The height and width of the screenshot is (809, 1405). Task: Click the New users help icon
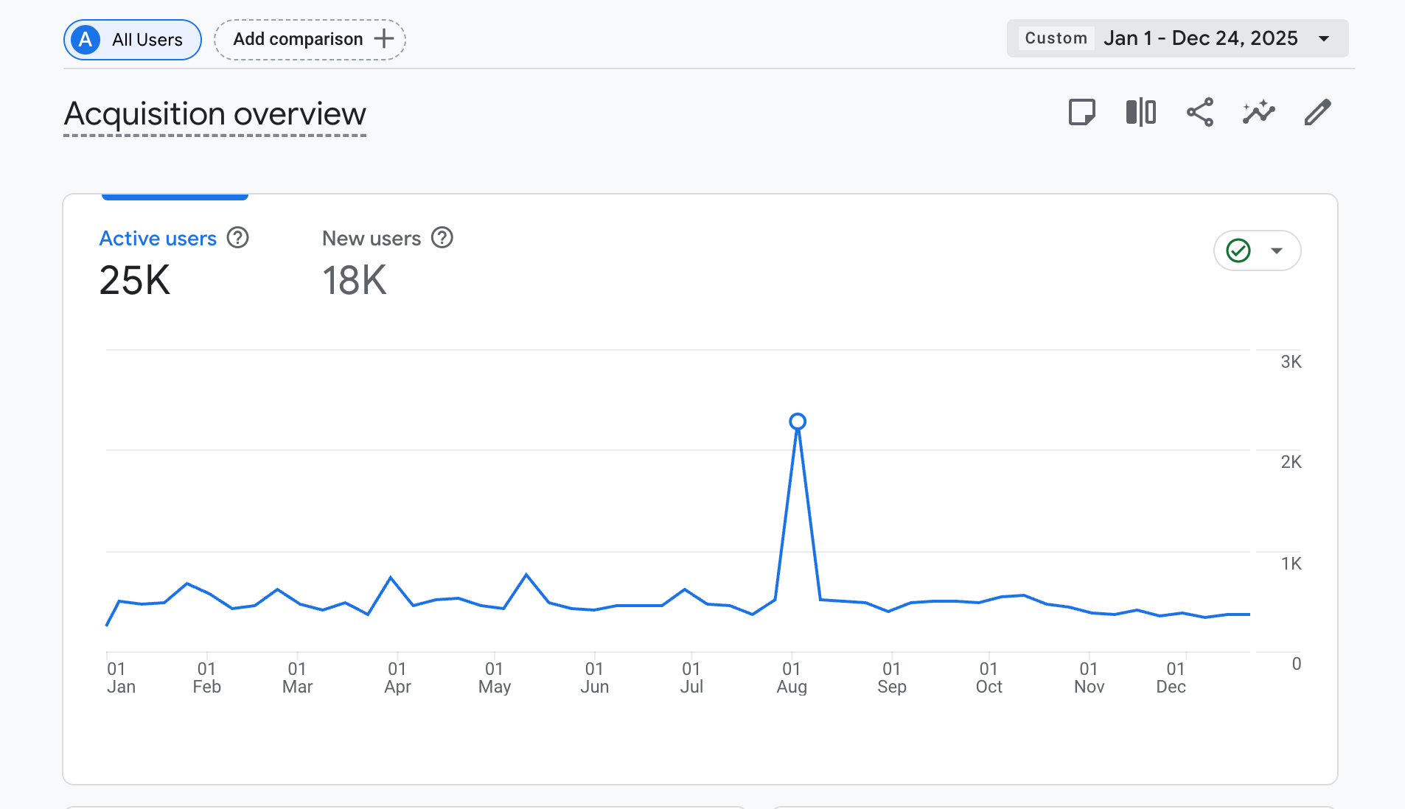point(442,238)
